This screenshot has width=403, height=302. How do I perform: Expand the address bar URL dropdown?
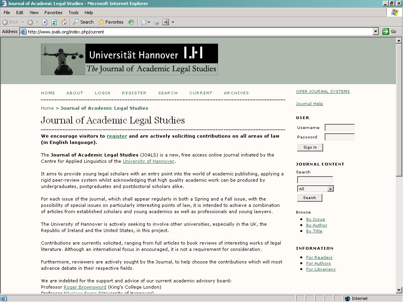[x=376, y=31]
